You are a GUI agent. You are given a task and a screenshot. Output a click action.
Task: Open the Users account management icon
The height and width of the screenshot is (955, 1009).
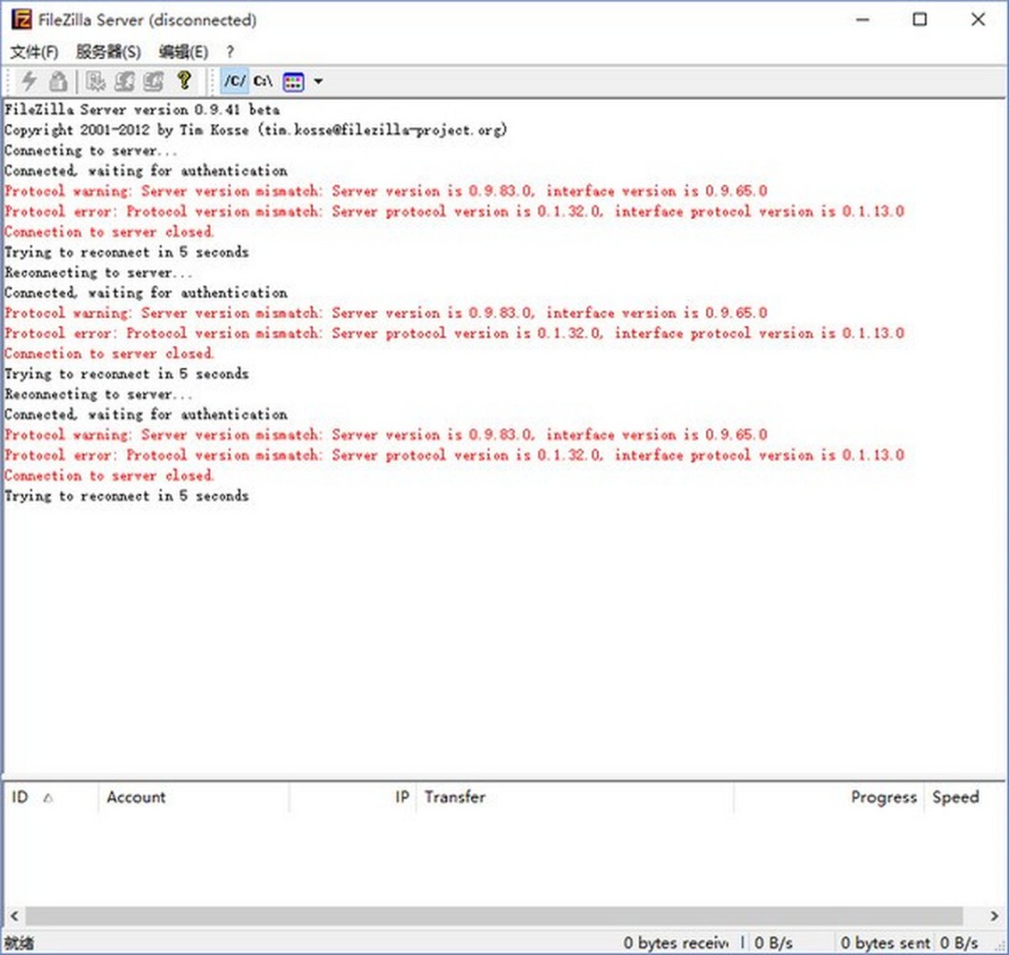click(123, 81)
